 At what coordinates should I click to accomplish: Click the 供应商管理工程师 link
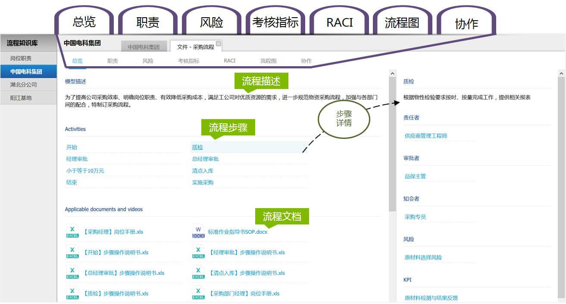tap(425, 136)
